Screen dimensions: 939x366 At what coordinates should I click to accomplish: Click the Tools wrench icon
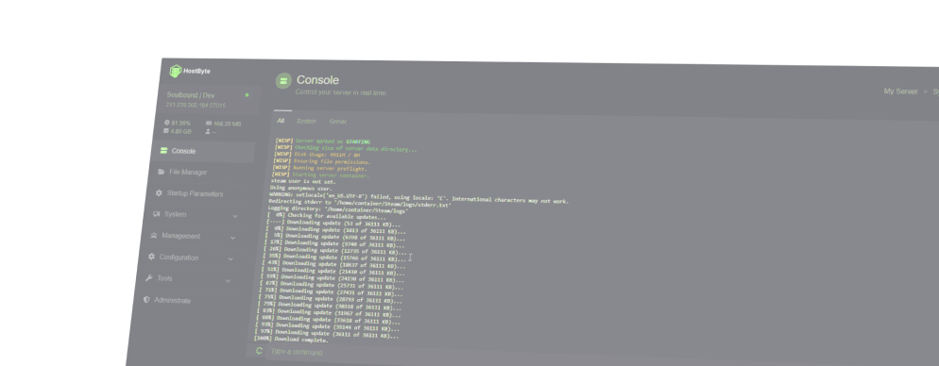click(149, 278)
